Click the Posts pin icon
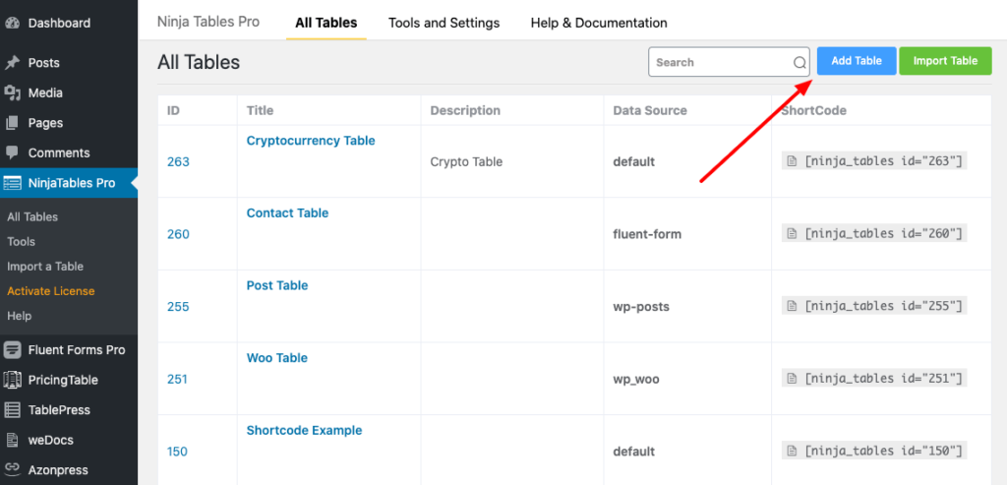Viewport: 1007px width, 485px height. coord(13,63)
